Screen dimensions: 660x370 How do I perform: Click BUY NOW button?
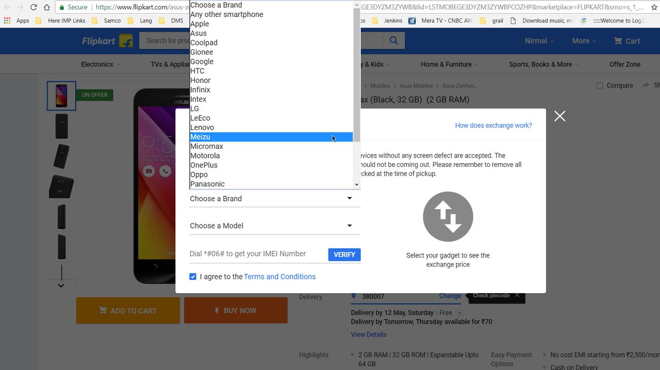(236, 311)
